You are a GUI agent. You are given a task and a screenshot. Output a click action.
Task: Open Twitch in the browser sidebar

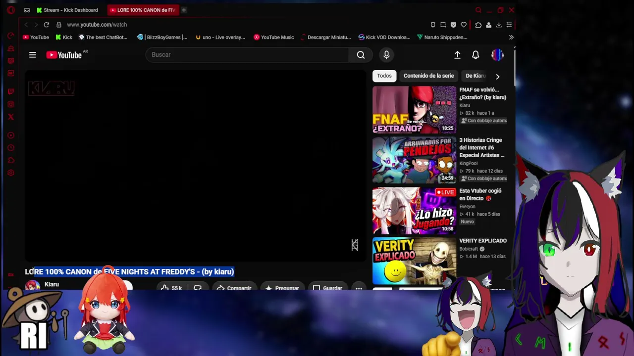11,91
